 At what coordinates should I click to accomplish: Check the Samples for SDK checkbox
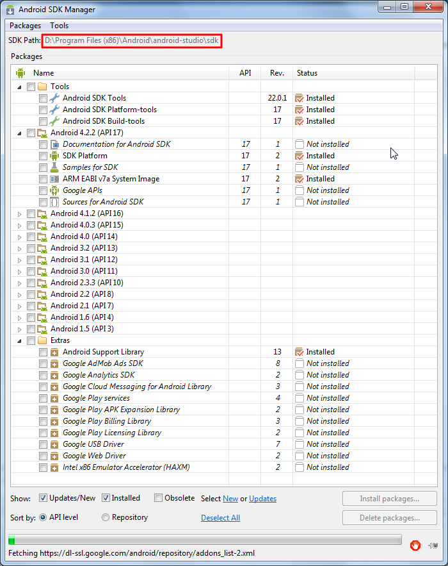tap(44, 167)
